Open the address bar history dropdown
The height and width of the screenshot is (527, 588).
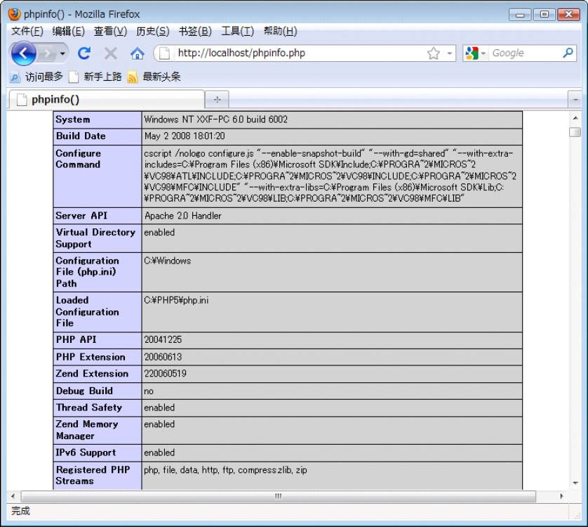click(449, 53)
